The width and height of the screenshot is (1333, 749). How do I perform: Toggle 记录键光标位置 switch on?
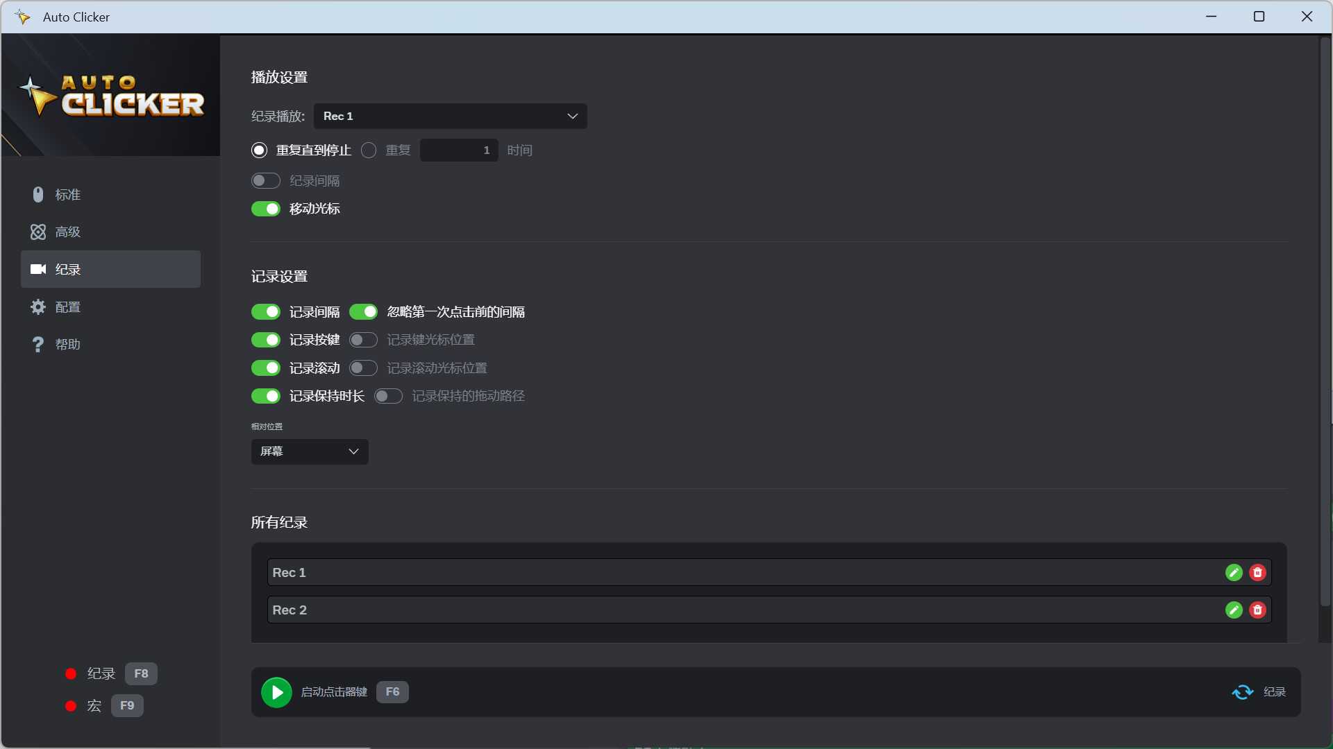pyautogui.click(x=364, y=339)
